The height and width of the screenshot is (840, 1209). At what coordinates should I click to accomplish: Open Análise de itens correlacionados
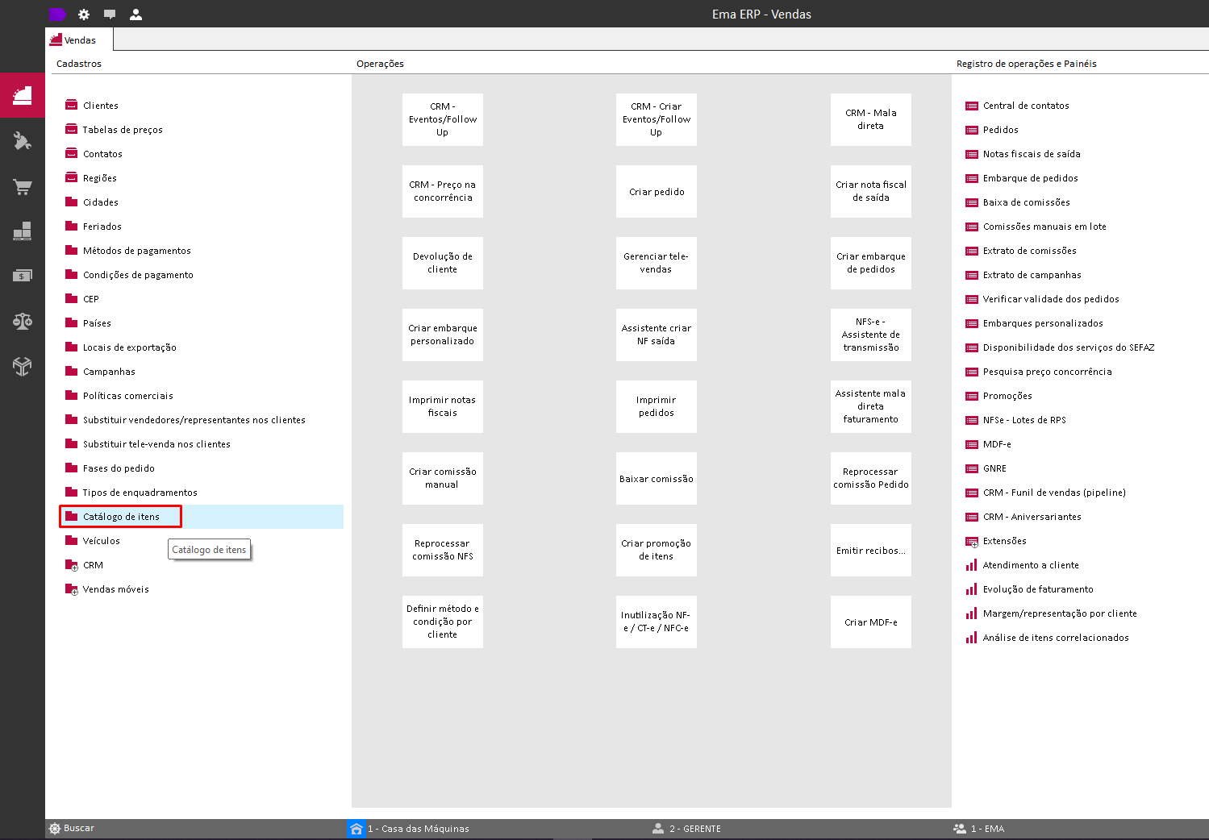[x=1056, y=638]
